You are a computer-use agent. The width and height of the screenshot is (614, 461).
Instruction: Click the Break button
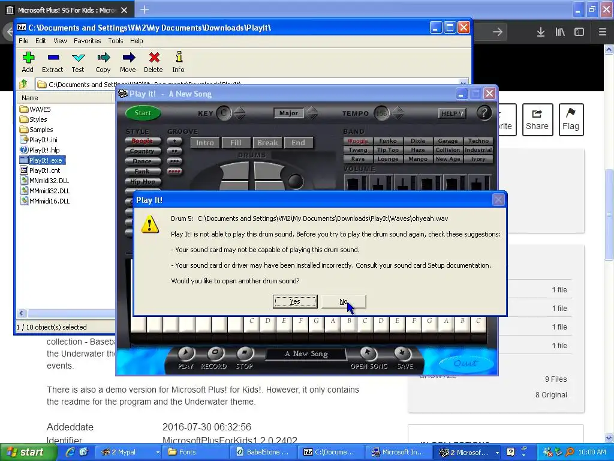pos(267,143)
